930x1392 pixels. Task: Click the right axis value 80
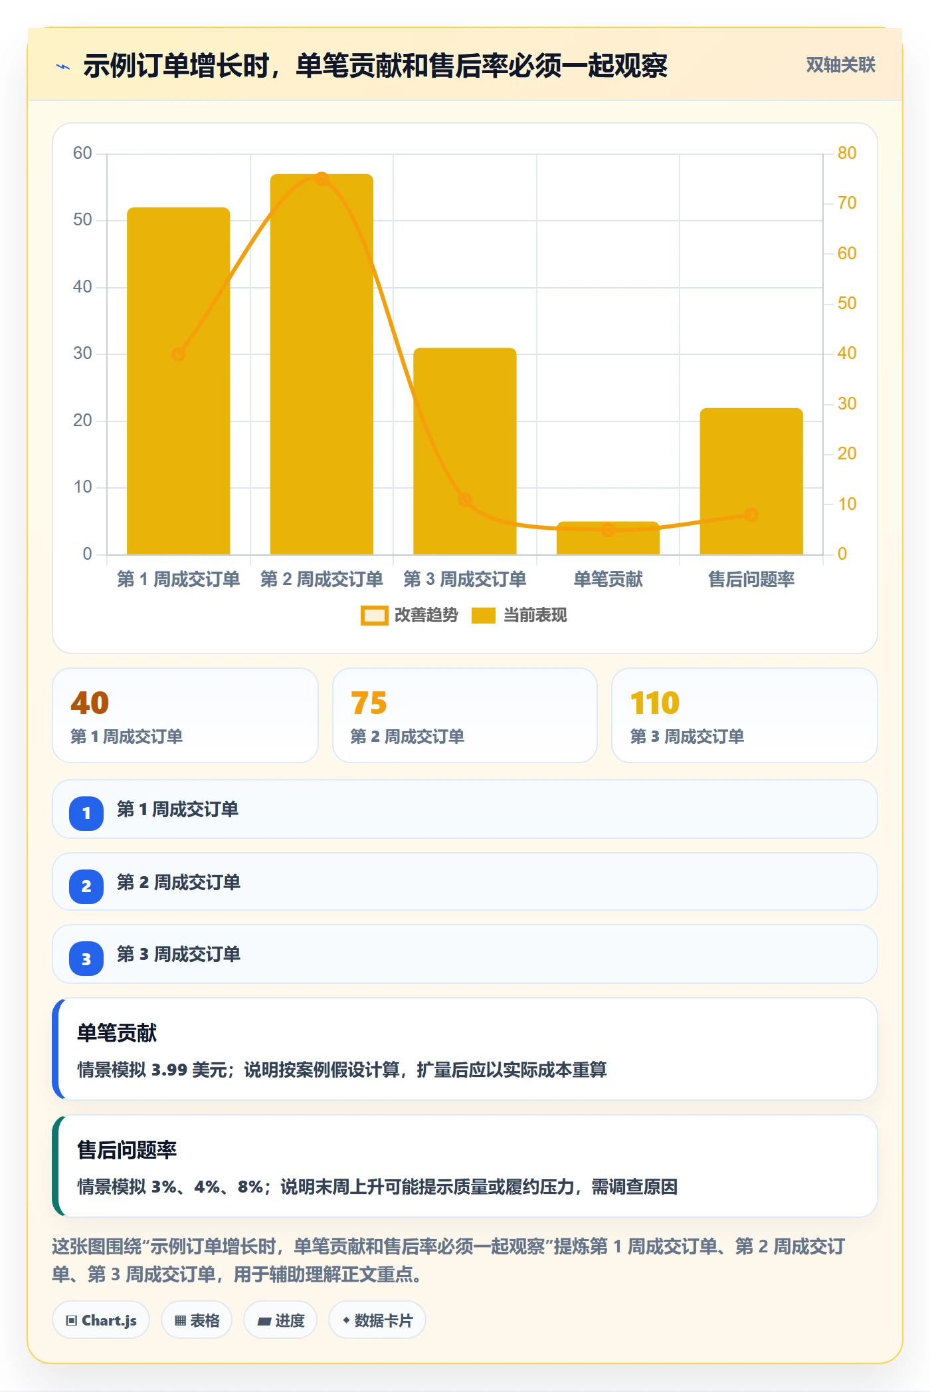[847, 154]
